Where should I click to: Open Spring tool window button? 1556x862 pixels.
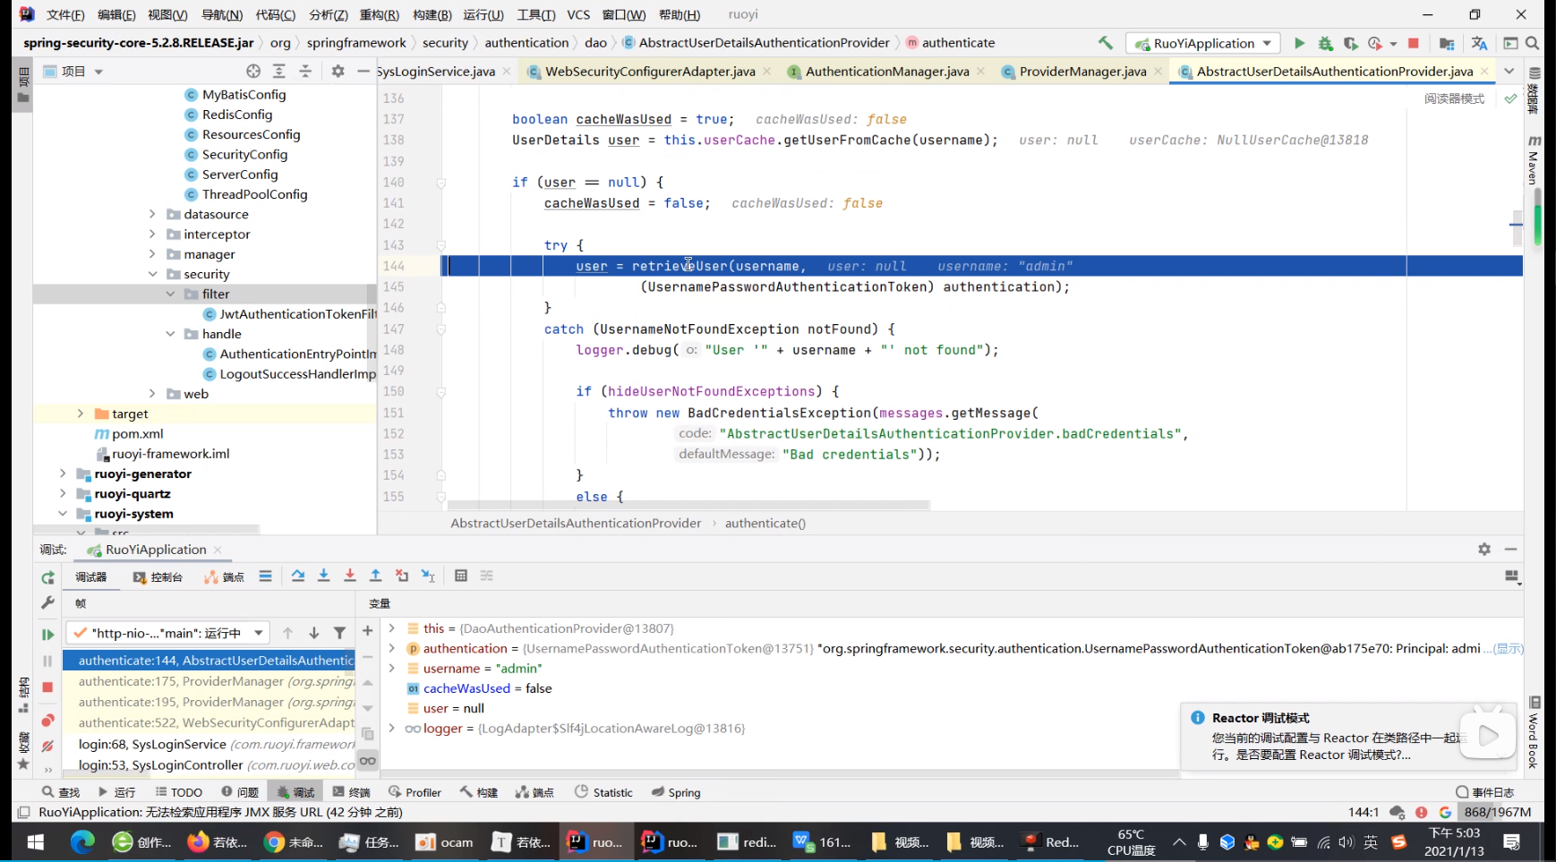coord(676,792)
